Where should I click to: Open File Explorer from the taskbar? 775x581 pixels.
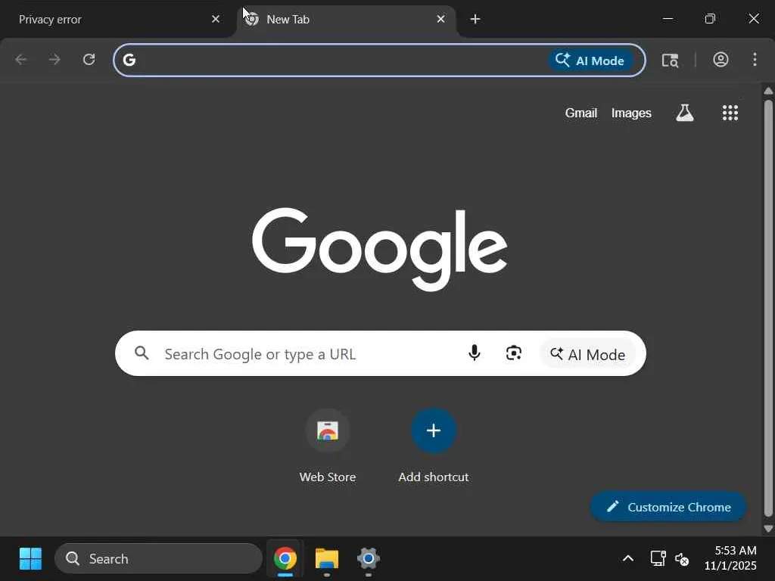[x=327, y=559]
